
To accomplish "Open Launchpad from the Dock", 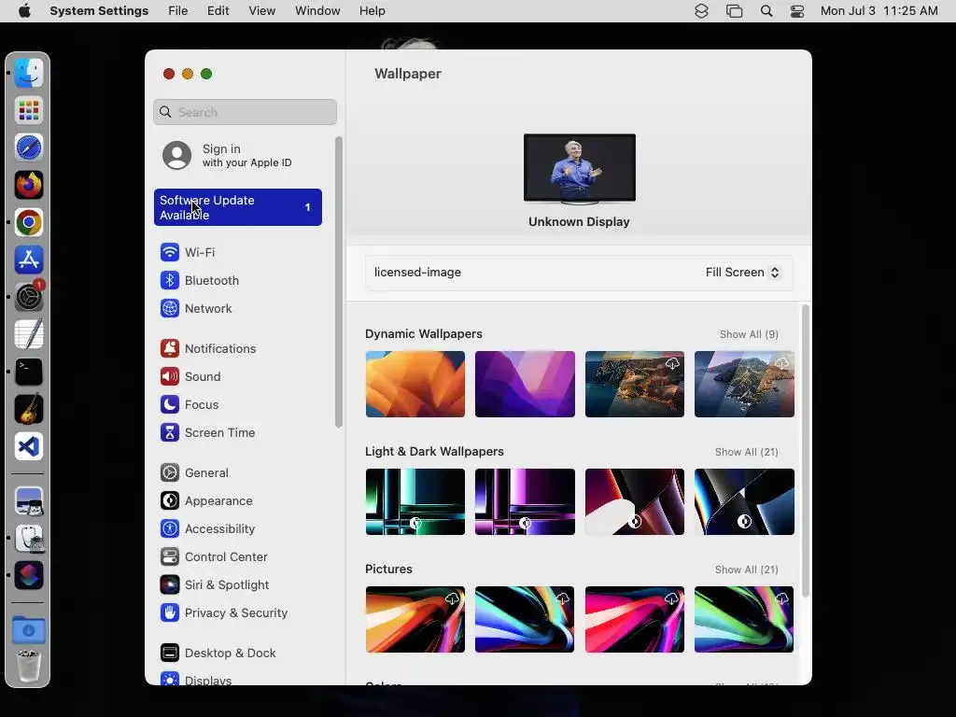I will pos(29,110).
